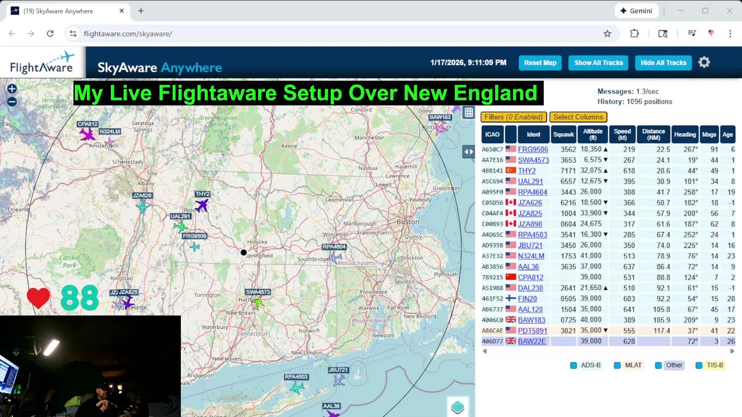Sort table by Distance column
This screenshot has height=417, width=742.
coord(653,134)
